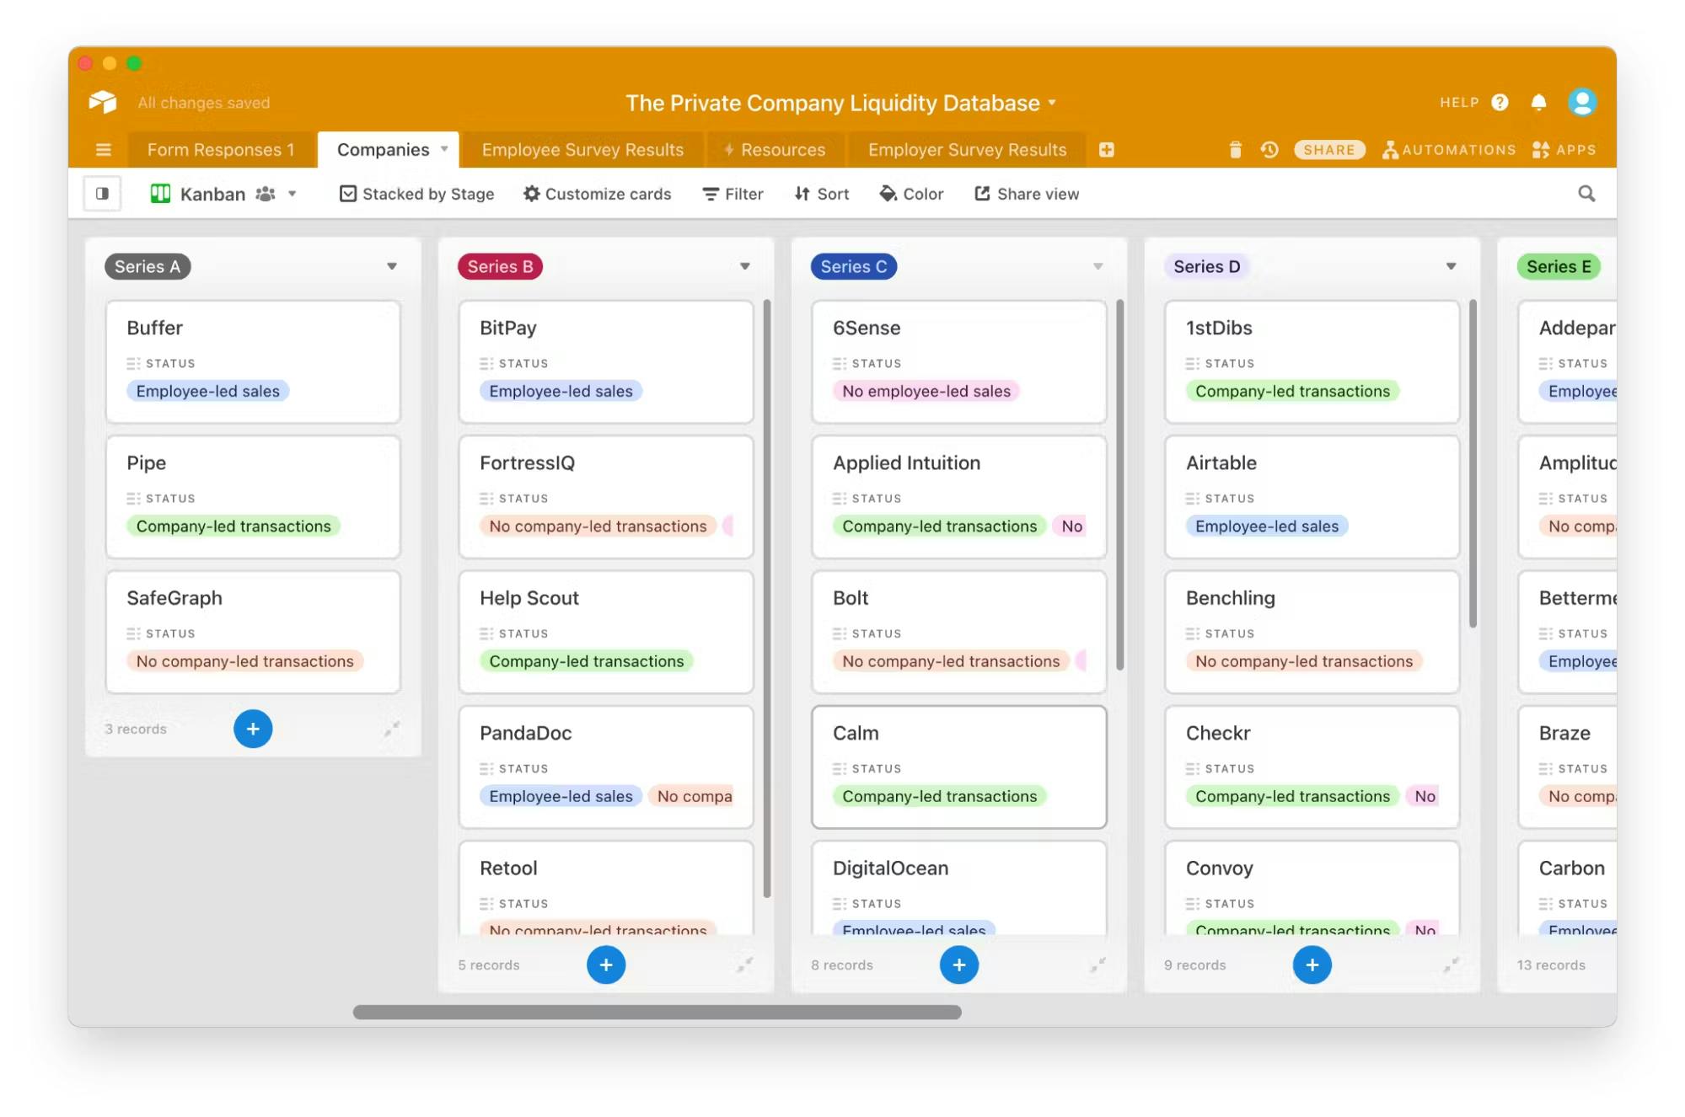The image size is (1685, 1117).
Task: Click Add record in Series C column
Action: pyautogui.click(x=958, y=964)
